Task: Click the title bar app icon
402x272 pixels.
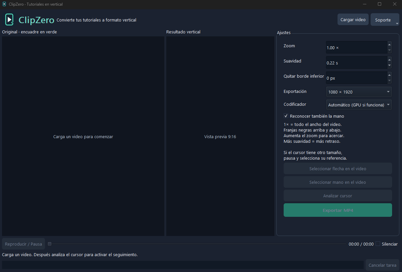Action: (x=4, y=4)
